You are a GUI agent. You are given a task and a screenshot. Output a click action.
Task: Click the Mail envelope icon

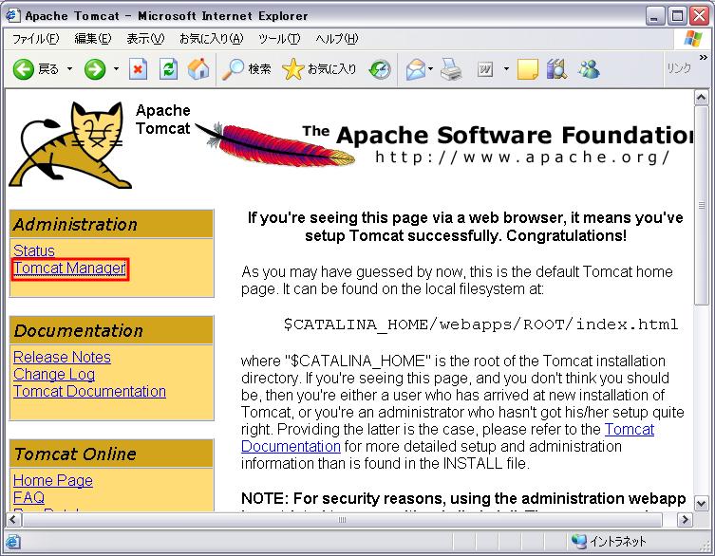[415, 69]
